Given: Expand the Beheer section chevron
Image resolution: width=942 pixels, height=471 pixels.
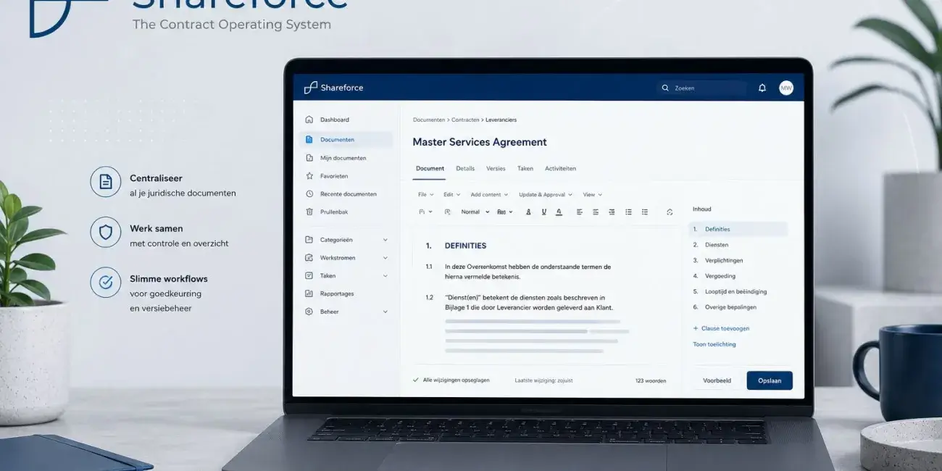Looking at the screenshot, I should [385, 312].
